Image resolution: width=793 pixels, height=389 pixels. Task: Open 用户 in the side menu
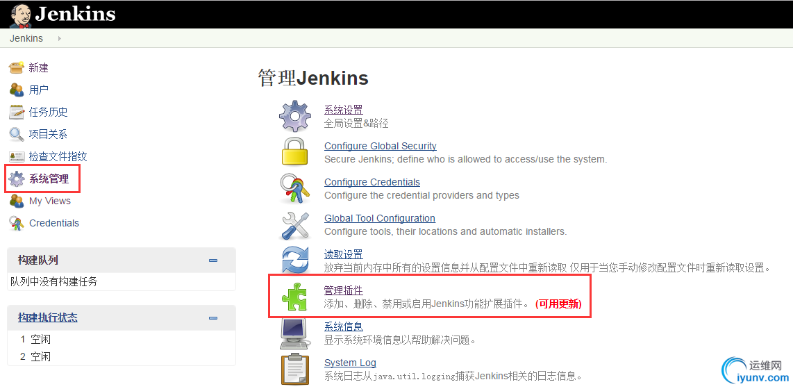coord(38,90)
